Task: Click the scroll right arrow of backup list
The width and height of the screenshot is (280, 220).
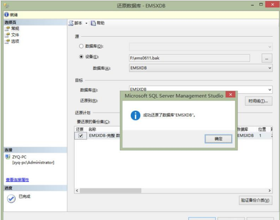Action: [x=270, y=190]
